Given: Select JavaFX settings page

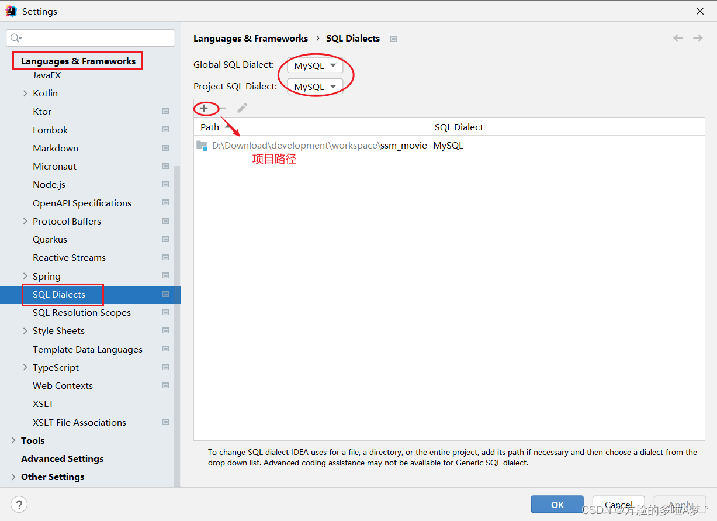Looking at the screenshot, I should 47,75.
